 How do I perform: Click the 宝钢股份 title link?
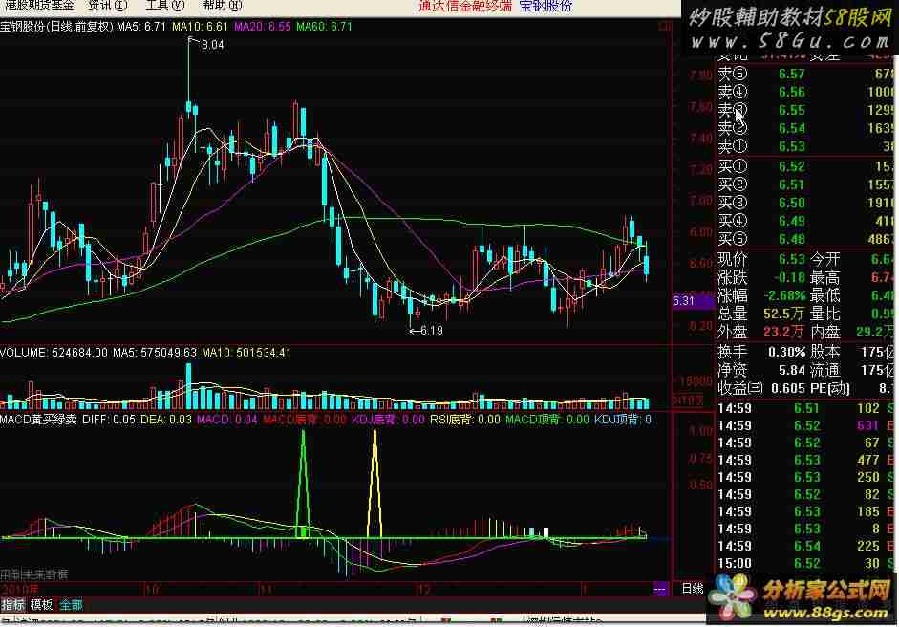(x=546, y=6)
